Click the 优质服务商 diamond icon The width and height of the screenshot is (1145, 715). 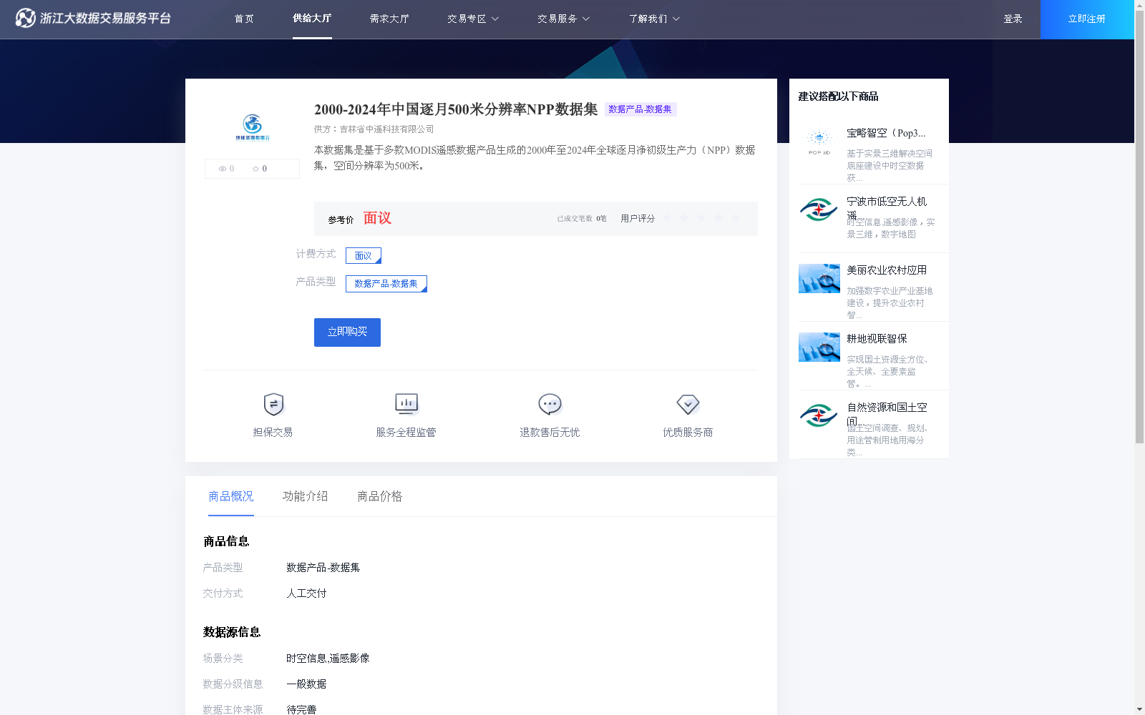[x=688, y=403]
